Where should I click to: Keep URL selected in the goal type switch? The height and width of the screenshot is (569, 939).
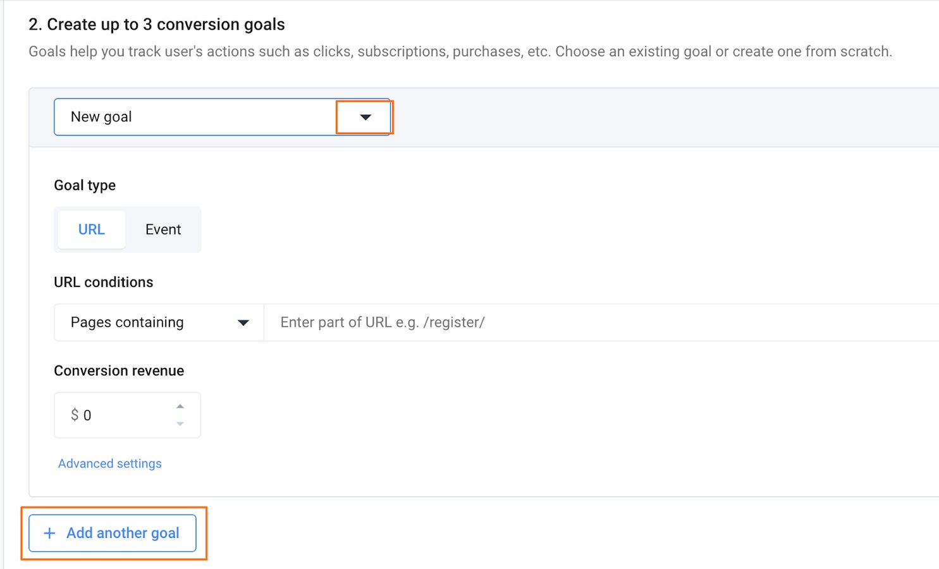tap(92, 229)
